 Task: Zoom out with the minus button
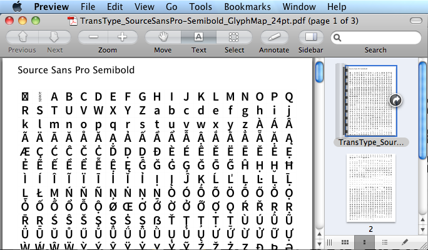93,37
